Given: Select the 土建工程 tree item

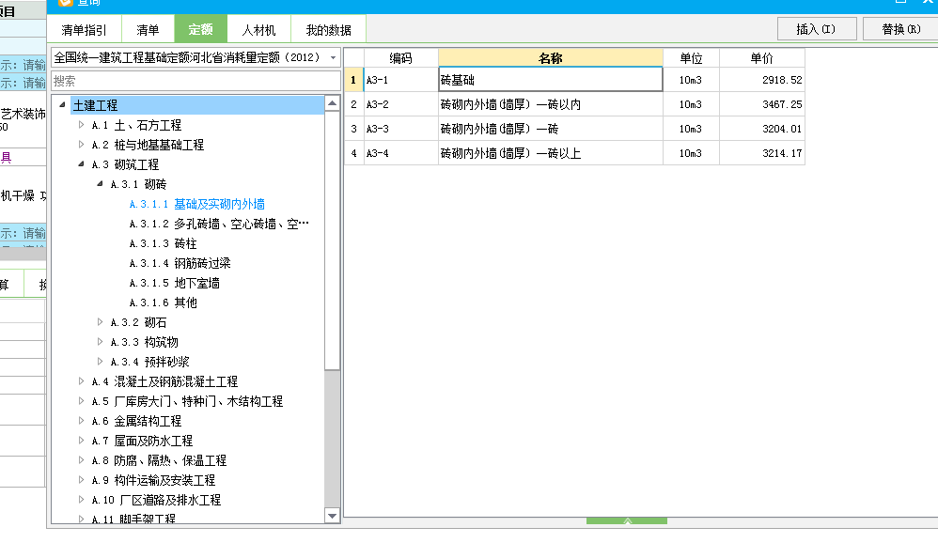Looking at the screenshot, I should click(x=95, y=105).
